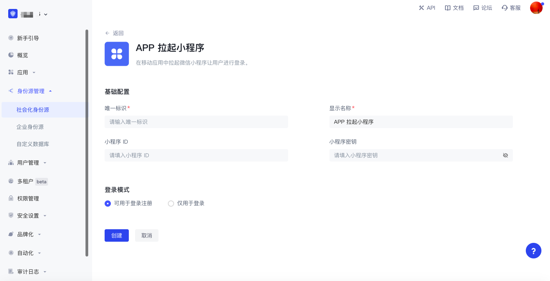The height and width of the screenshot is (281, 550).
Task: Go to 自定义数据库 menu item
Action: coord(33,144)
